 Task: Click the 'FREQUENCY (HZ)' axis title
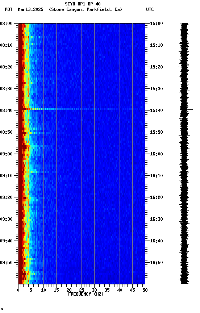[x=86, y=295]
